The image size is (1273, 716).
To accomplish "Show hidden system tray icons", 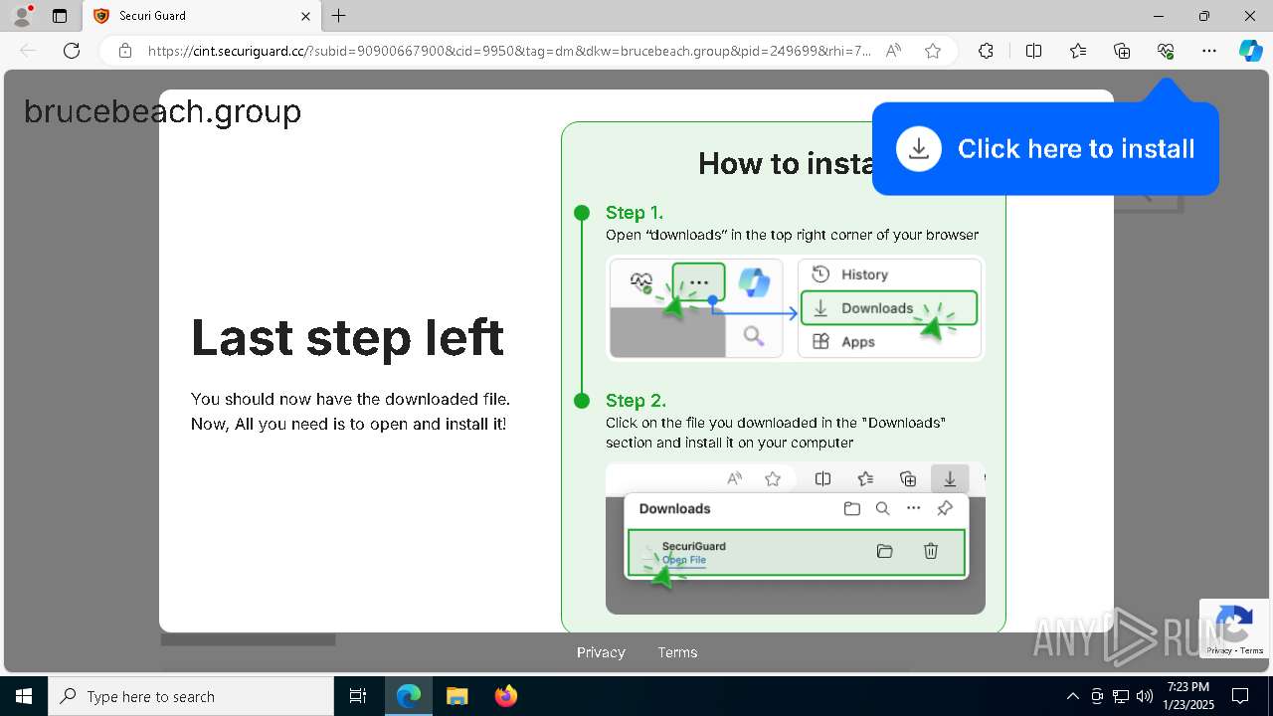I will [1072, 696].
